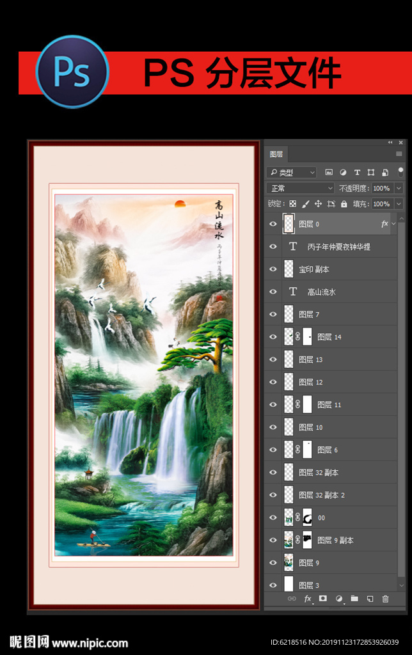This screenshot has height=655, width=412.
Task: Lock artboard nesting icon
Action: coord(331,204)
